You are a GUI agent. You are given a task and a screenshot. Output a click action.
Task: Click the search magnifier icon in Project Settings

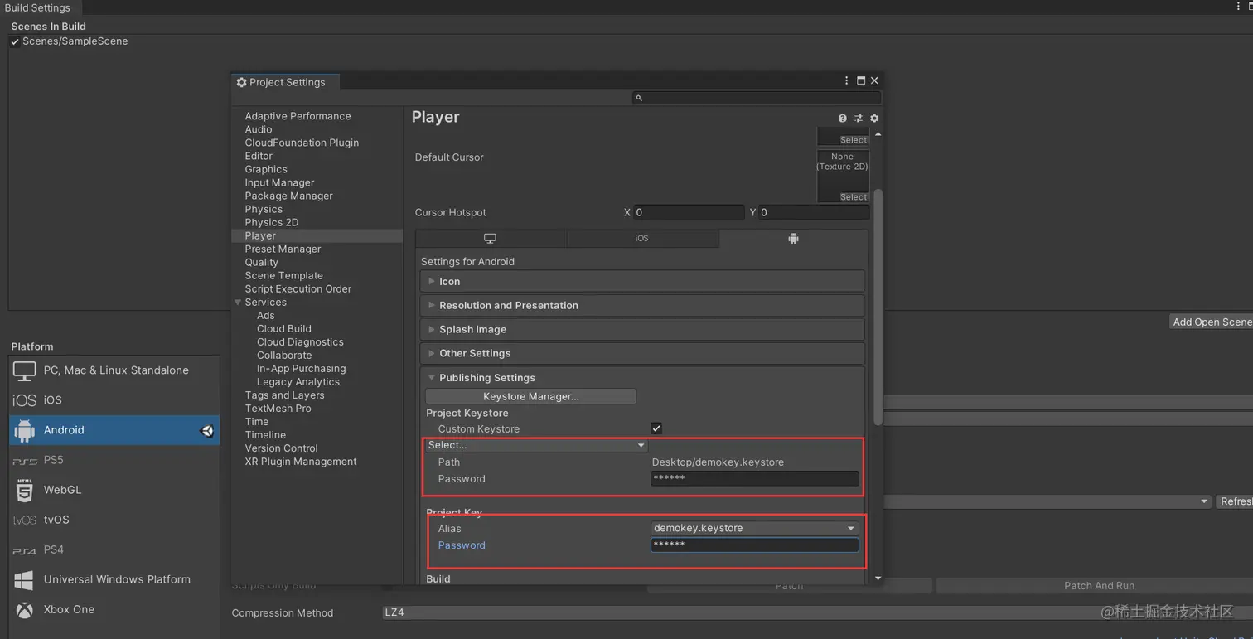click(x=639, y=98)
